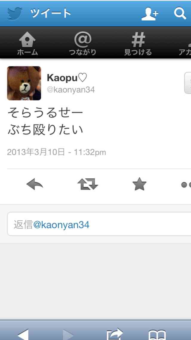
Task: Open the browser bookmarks icon
Action: pos(157,335)
